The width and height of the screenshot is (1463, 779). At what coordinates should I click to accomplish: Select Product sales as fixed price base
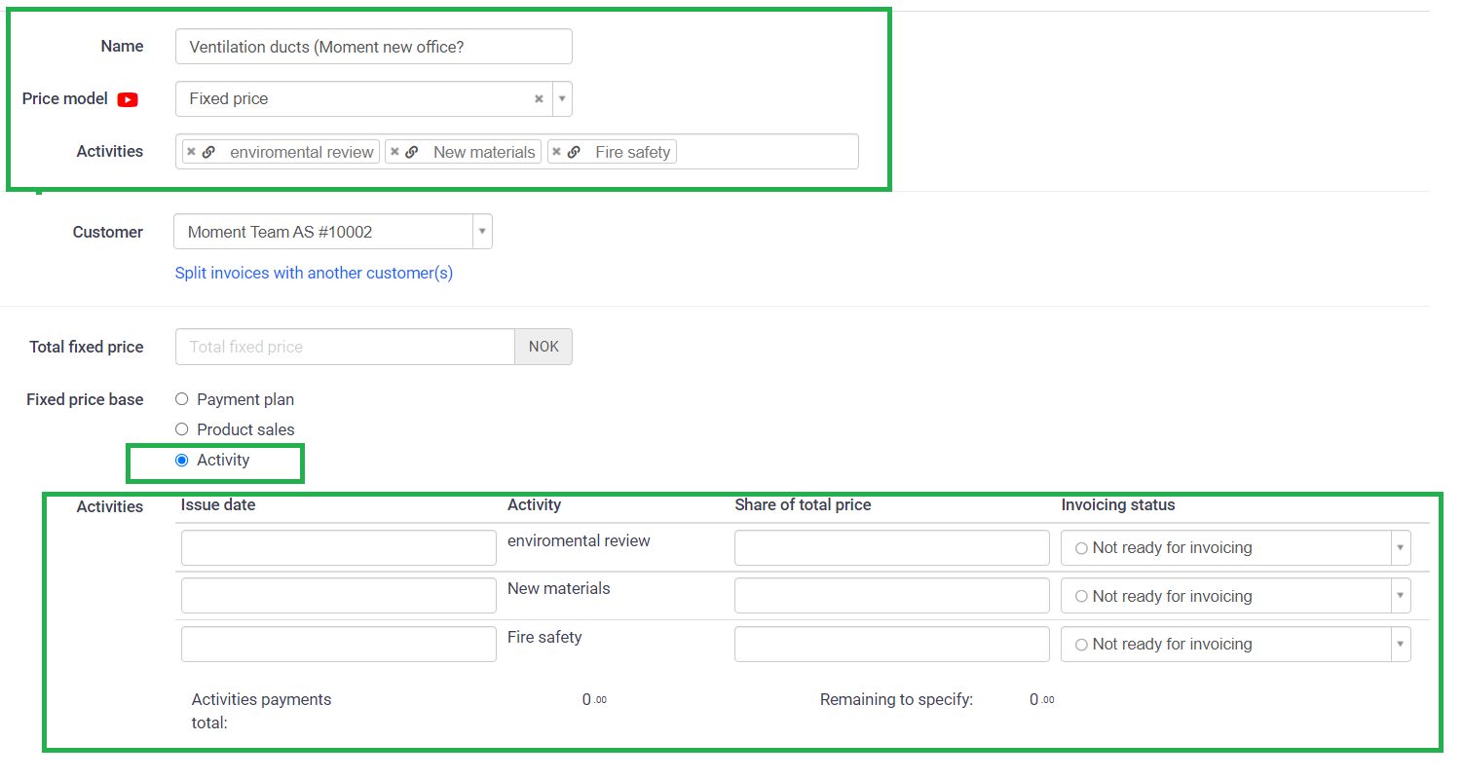[181, 429]
